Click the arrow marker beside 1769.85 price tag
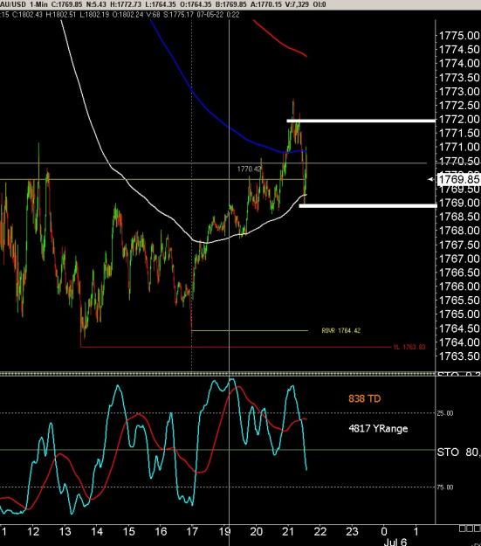Image resolution: width=481 pixels, height=546 pixels. [x=431, y=179]
